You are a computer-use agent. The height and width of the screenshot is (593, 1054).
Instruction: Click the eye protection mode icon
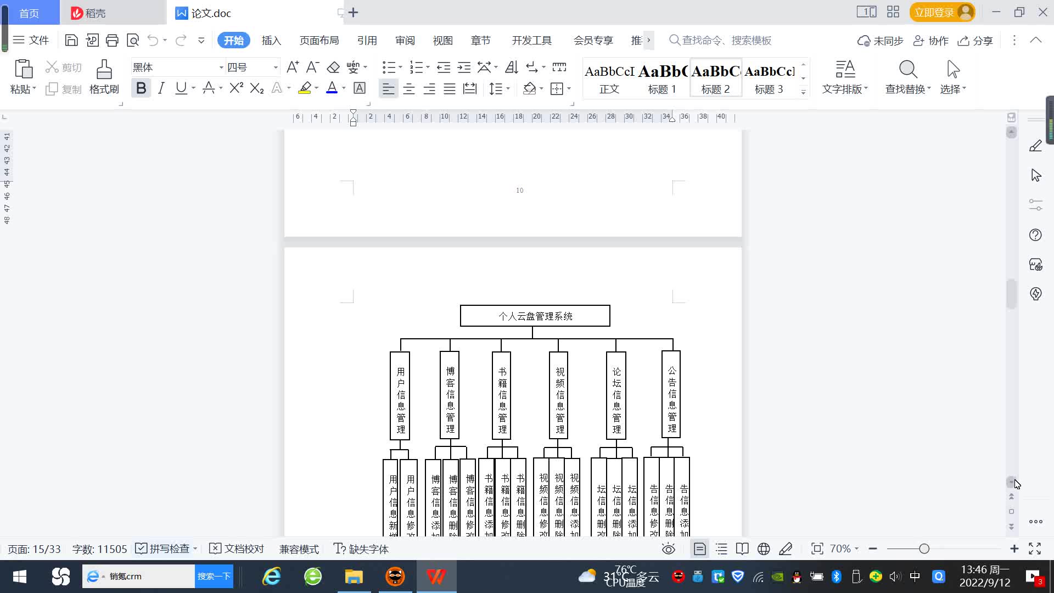click(668, 549)
